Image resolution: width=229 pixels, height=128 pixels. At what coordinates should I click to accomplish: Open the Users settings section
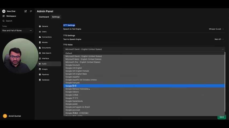49,32
